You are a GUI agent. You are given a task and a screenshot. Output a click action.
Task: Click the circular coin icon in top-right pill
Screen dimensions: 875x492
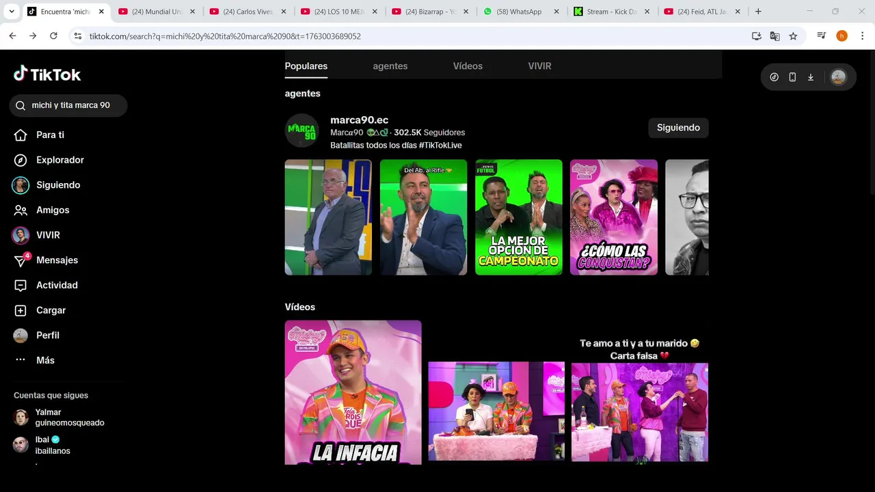(x=774, y=77)
